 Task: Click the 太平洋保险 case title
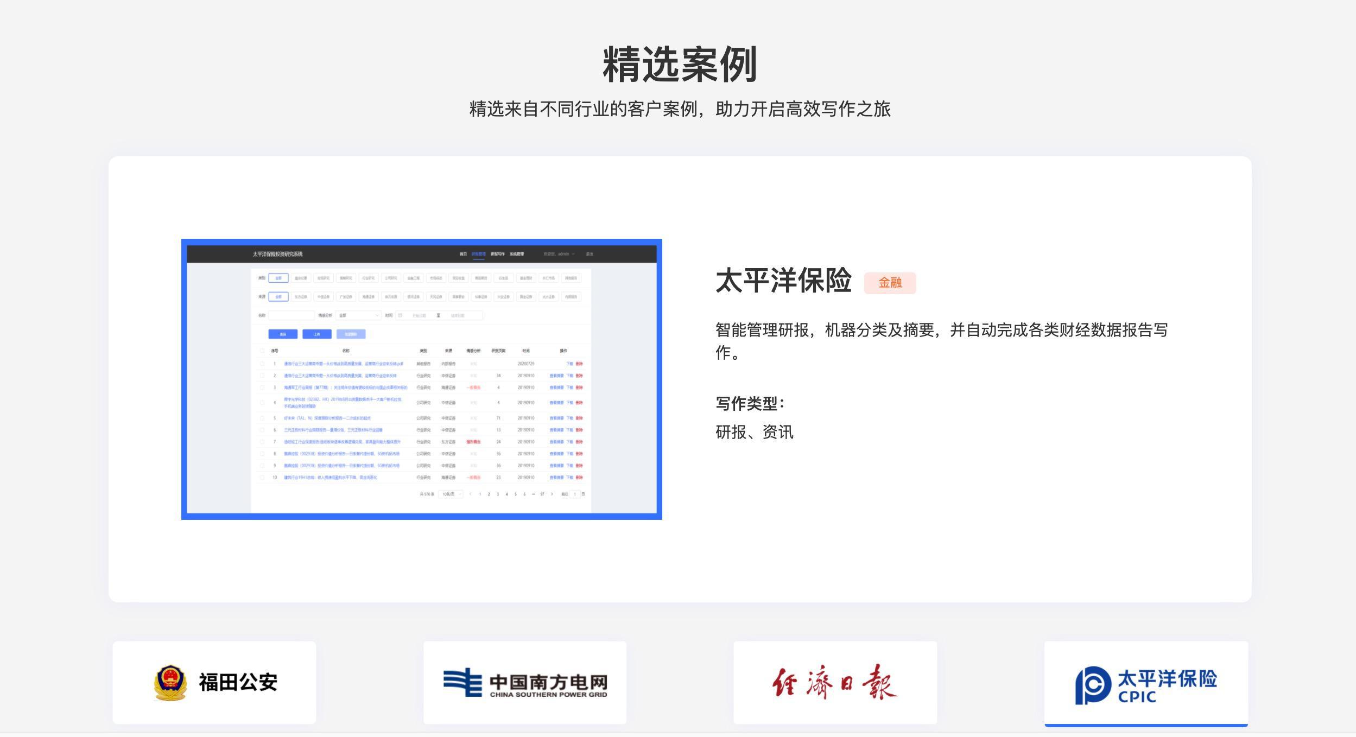[x=783, y=281]
